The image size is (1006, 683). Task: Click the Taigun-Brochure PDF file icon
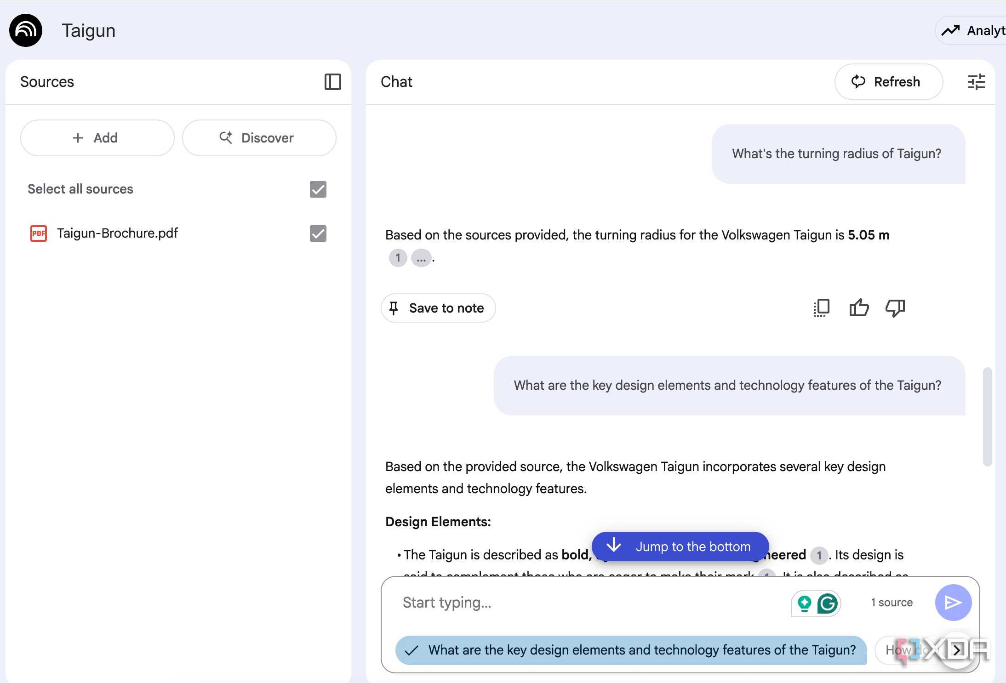pos(39,233)
